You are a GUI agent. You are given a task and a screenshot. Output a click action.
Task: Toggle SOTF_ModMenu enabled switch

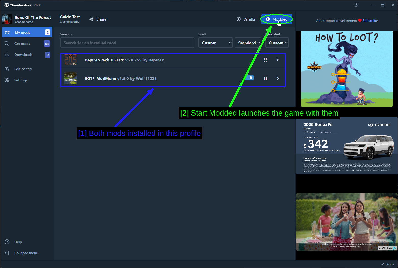tap(250, 78)
